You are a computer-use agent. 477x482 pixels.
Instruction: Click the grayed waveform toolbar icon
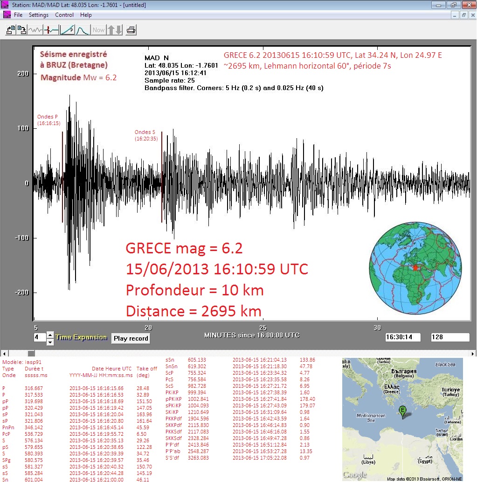click(35, 30)
